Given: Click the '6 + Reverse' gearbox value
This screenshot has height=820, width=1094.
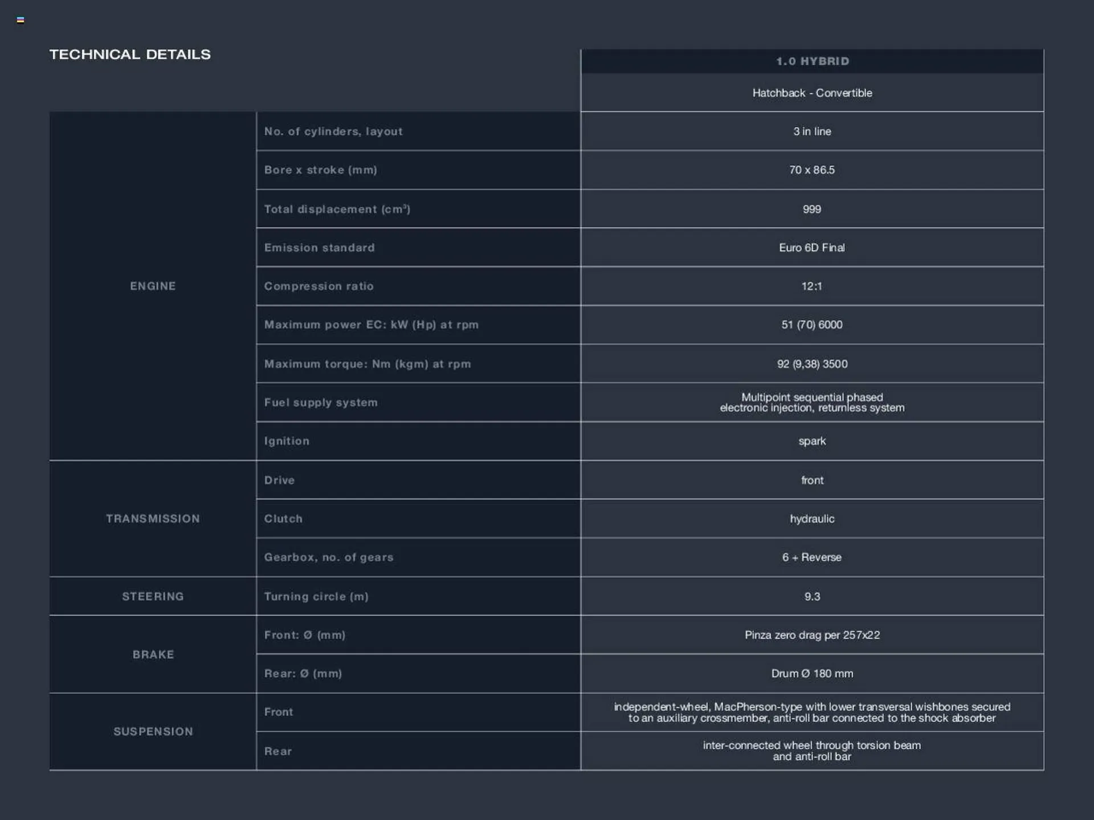Looking at the screenshot, I should click(x=812, y=557).
